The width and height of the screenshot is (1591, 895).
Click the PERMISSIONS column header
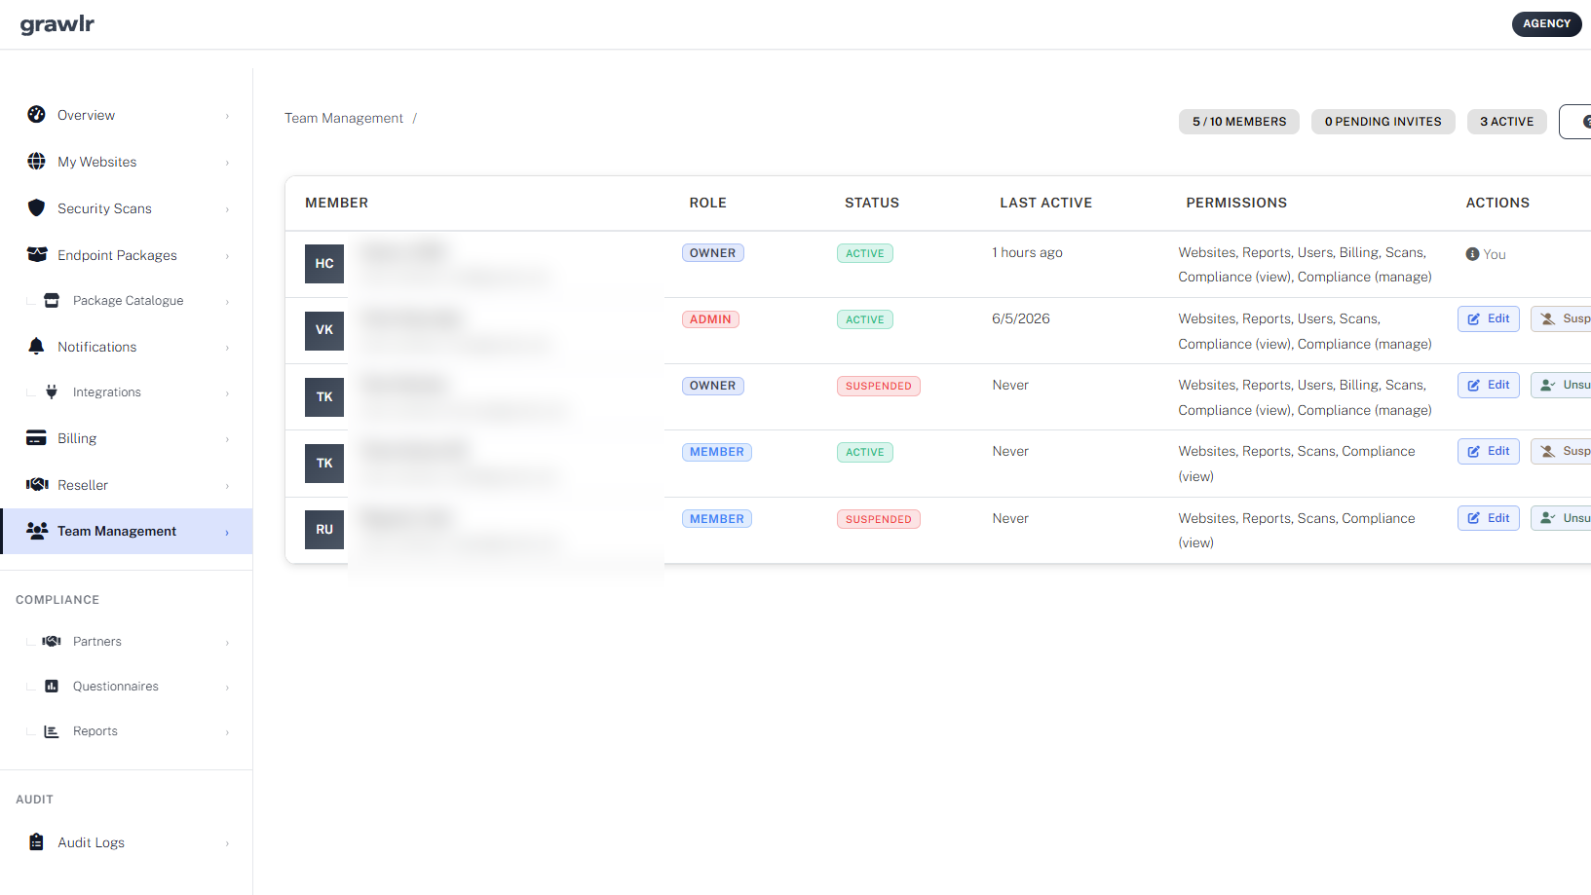point(1236,203)
